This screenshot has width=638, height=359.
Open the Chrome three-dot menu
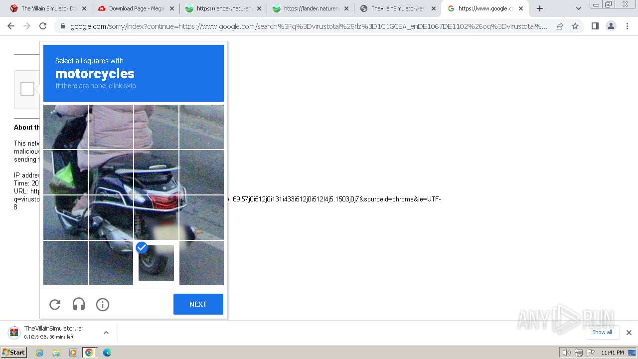click(627, 26)
